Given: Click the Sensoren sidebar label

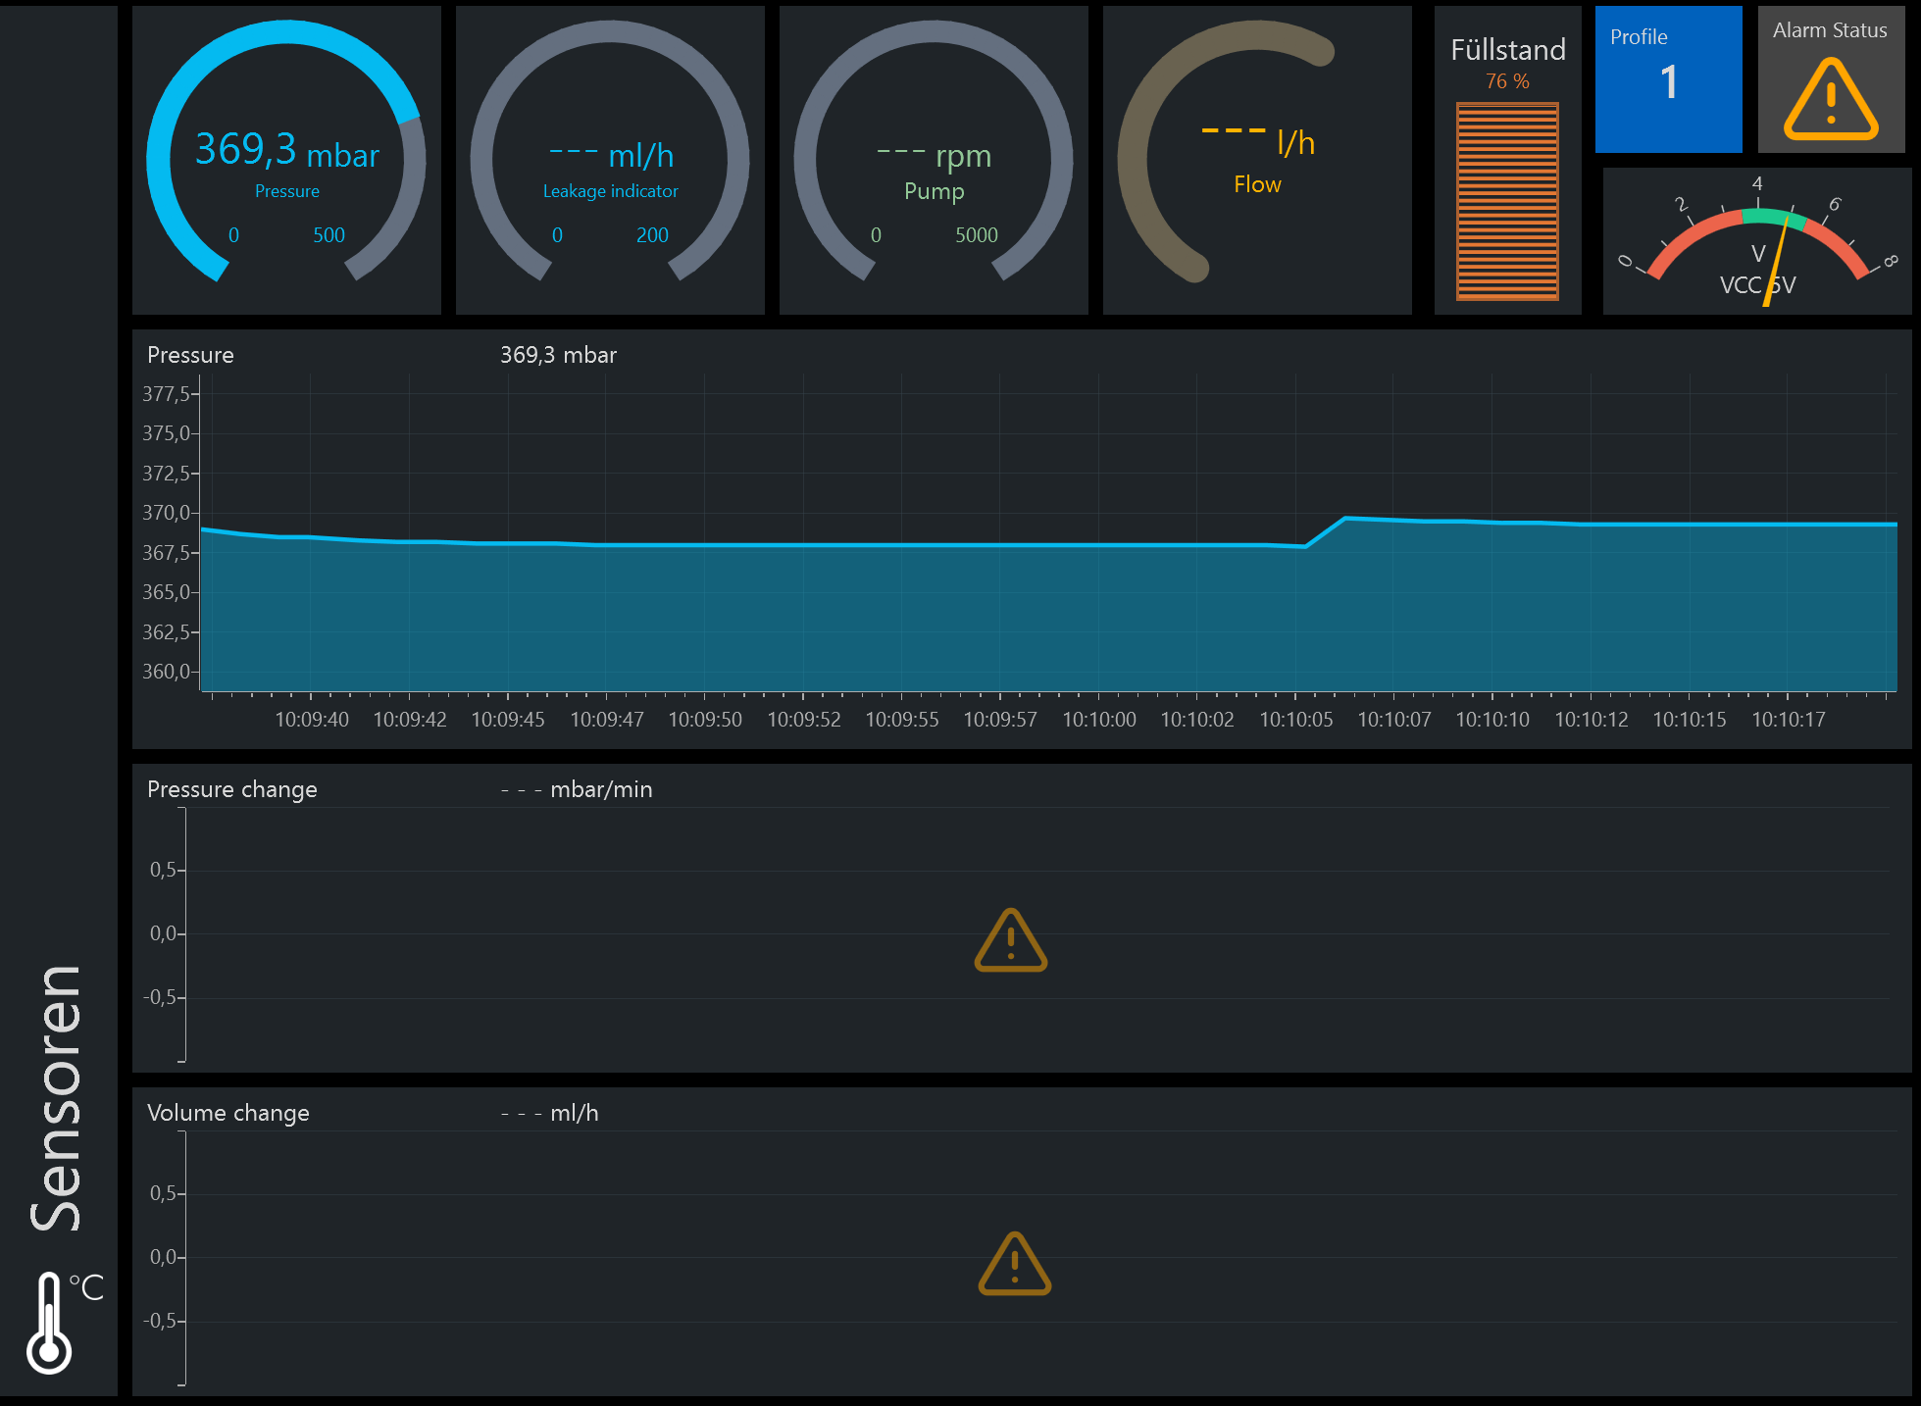Looking at the screenshot, I should click(x=55, y=1098).
